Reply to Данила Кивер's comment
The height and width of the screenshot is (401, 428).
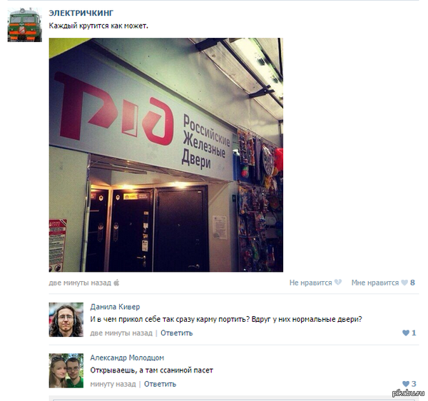[177, 333]
